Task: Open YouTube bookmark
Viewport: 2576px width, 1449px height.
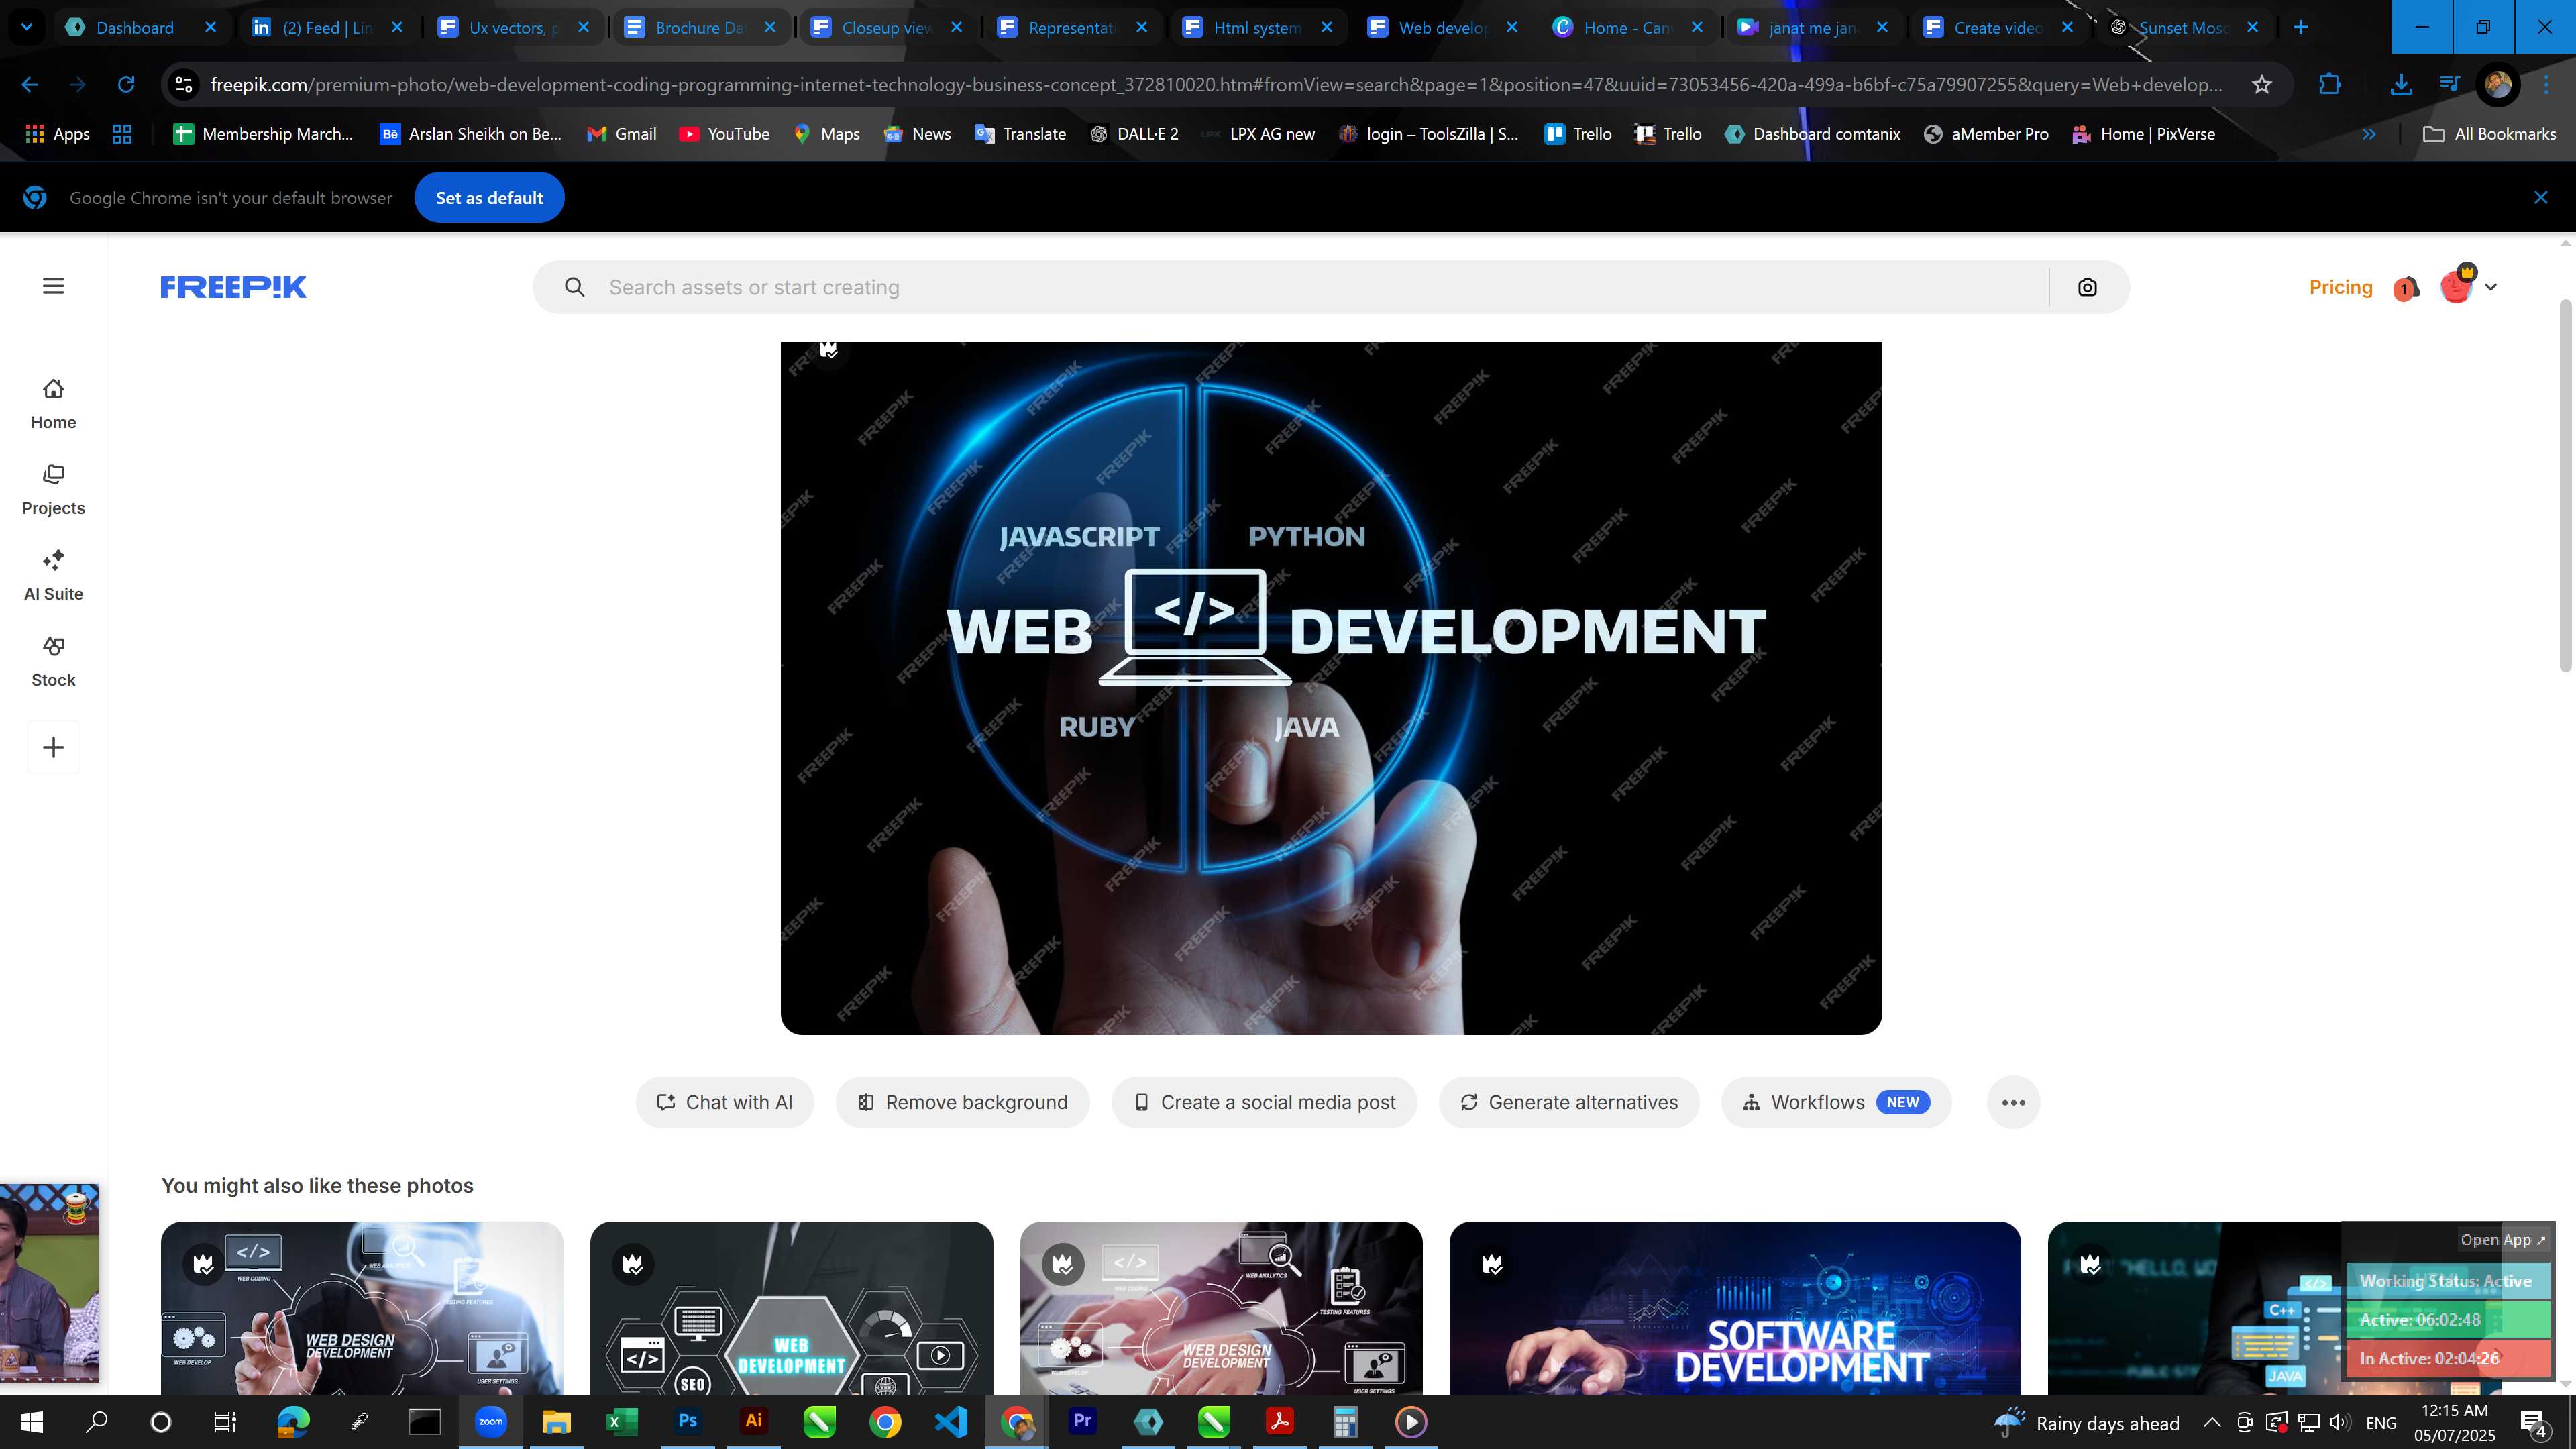Action: coord(724,134)
